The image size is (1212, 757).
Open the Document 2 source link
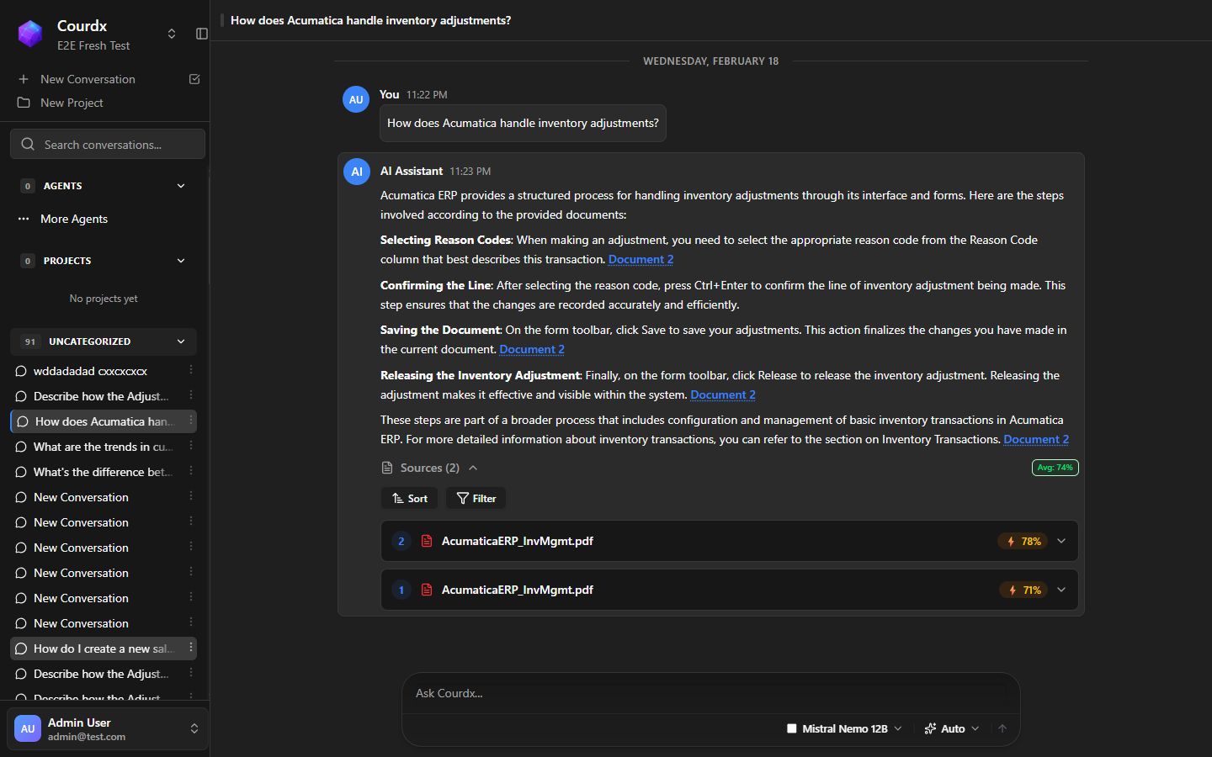641,259
